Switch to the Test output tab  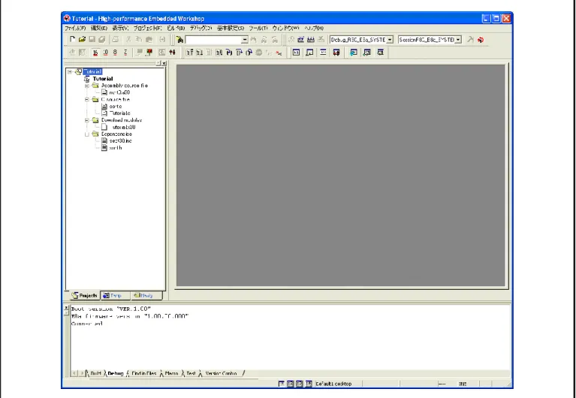tap(191, 373)
